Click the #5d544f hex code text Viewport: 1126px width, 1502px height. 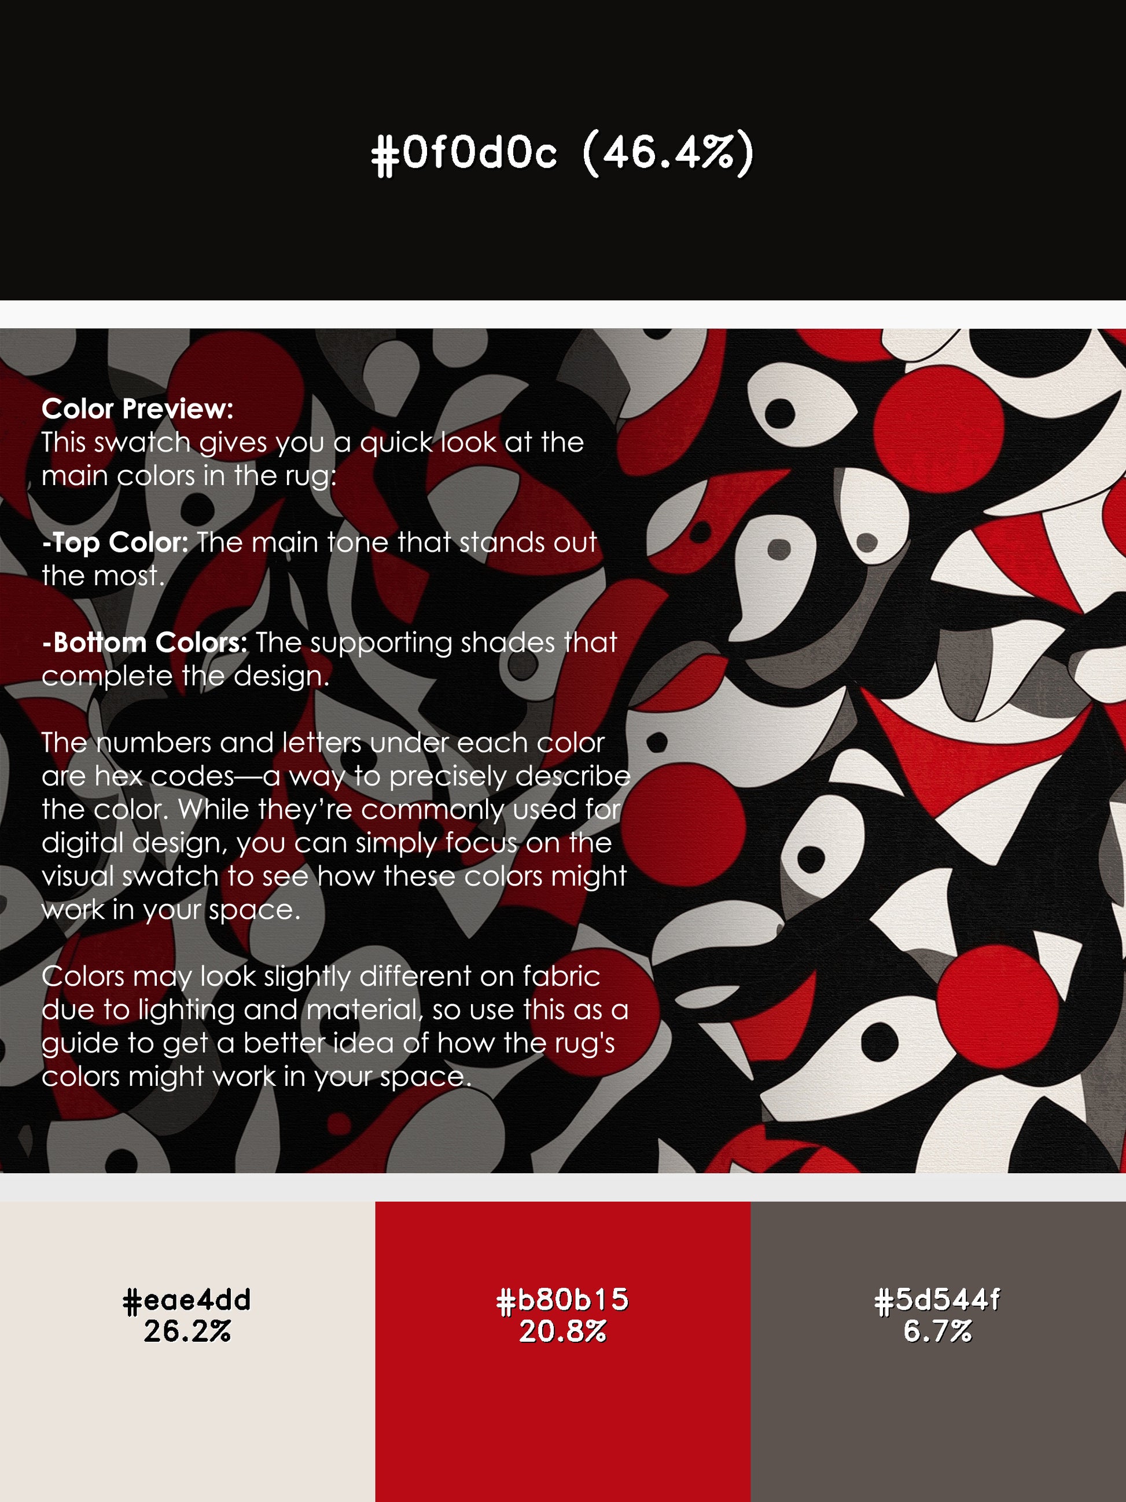[937, 1299]
